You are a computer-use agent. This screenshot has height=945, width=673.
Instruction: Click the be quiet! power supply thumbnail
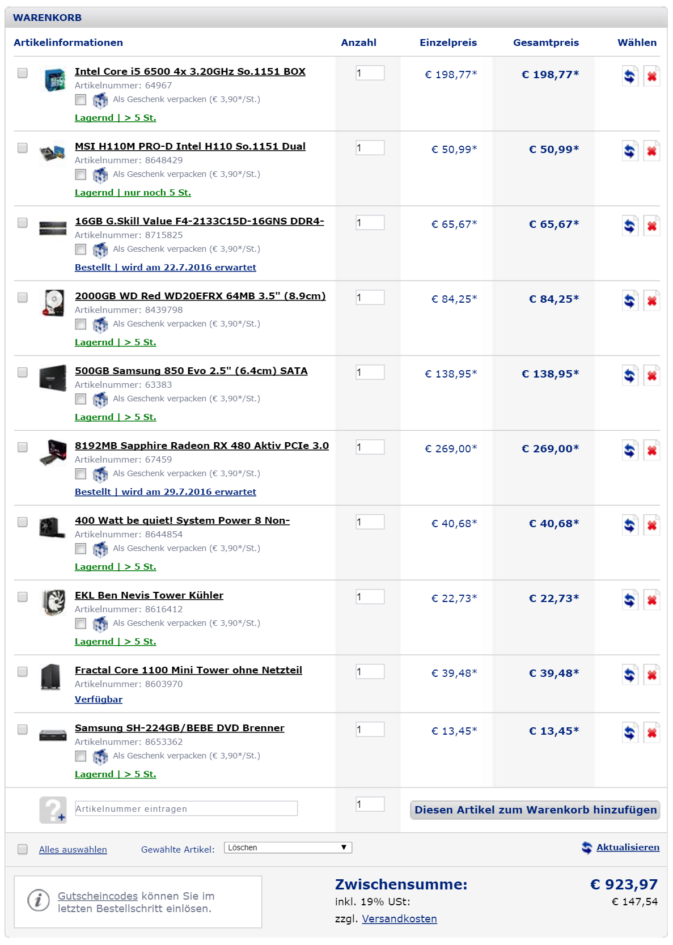coord(52,527)
